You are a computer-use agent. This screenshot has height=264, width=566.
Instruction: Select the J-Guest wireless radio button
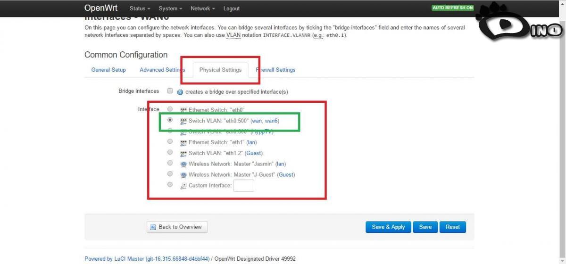tap(170, 174)
